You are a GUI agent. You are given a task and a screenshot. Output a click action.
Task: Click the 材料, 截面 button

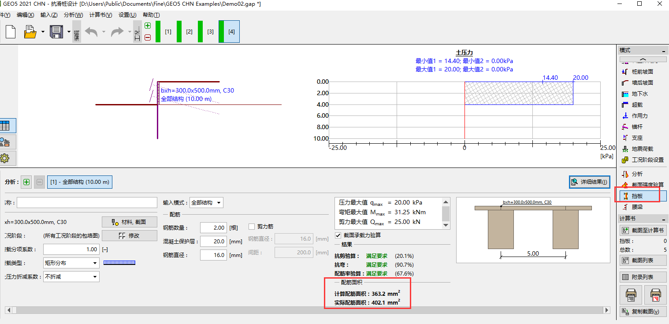tap(130, 222)
